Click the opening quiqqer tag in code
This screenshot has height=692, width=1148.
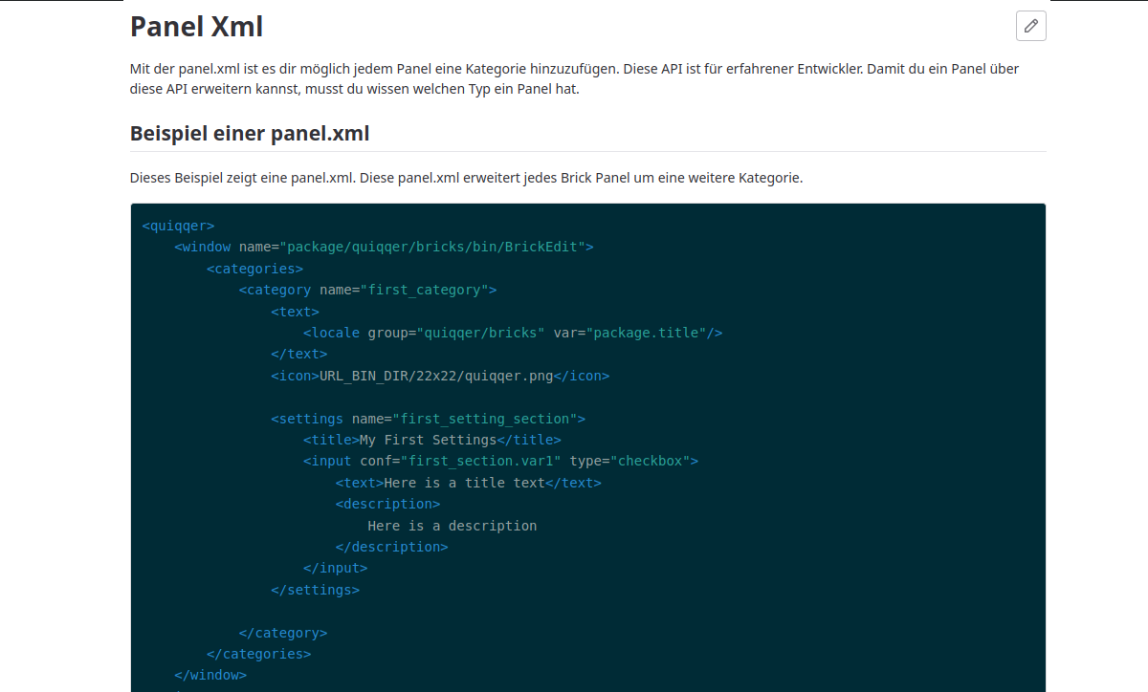pyautogui.click(x=179, y=226)
